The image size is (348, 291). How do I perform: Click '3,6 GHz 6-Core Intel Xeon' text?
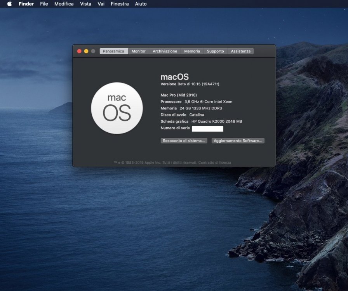(209, 102)
